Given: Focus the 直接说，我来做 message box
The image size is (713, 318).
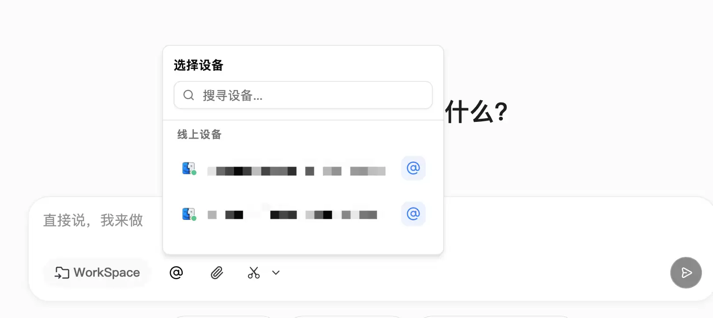Looking at the screenshot, I should (93, 220).
